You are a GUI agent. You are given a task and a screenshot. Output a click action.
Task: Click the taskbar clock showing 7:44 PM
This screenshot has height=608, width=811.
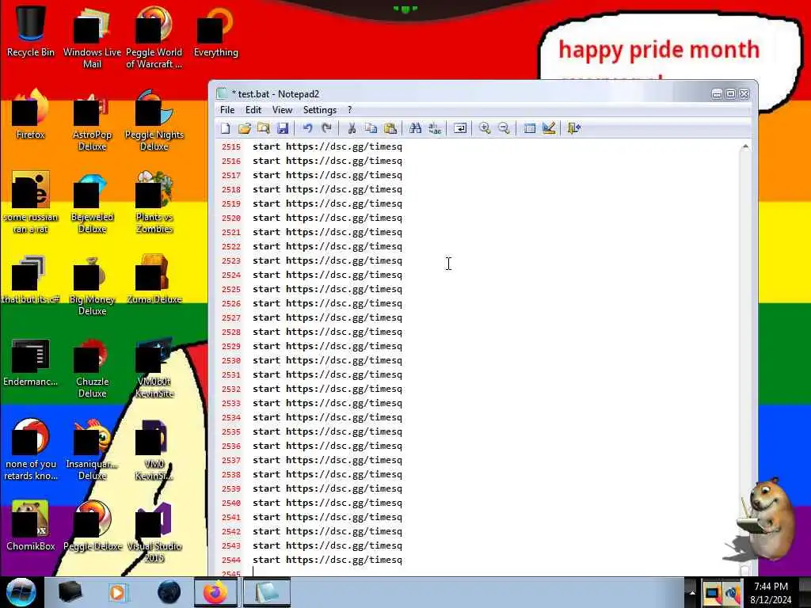pos(771,593)
